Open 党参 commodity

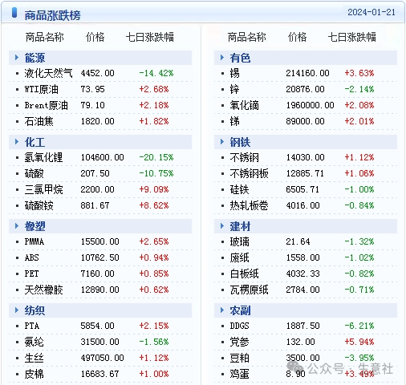click(239, 342)
